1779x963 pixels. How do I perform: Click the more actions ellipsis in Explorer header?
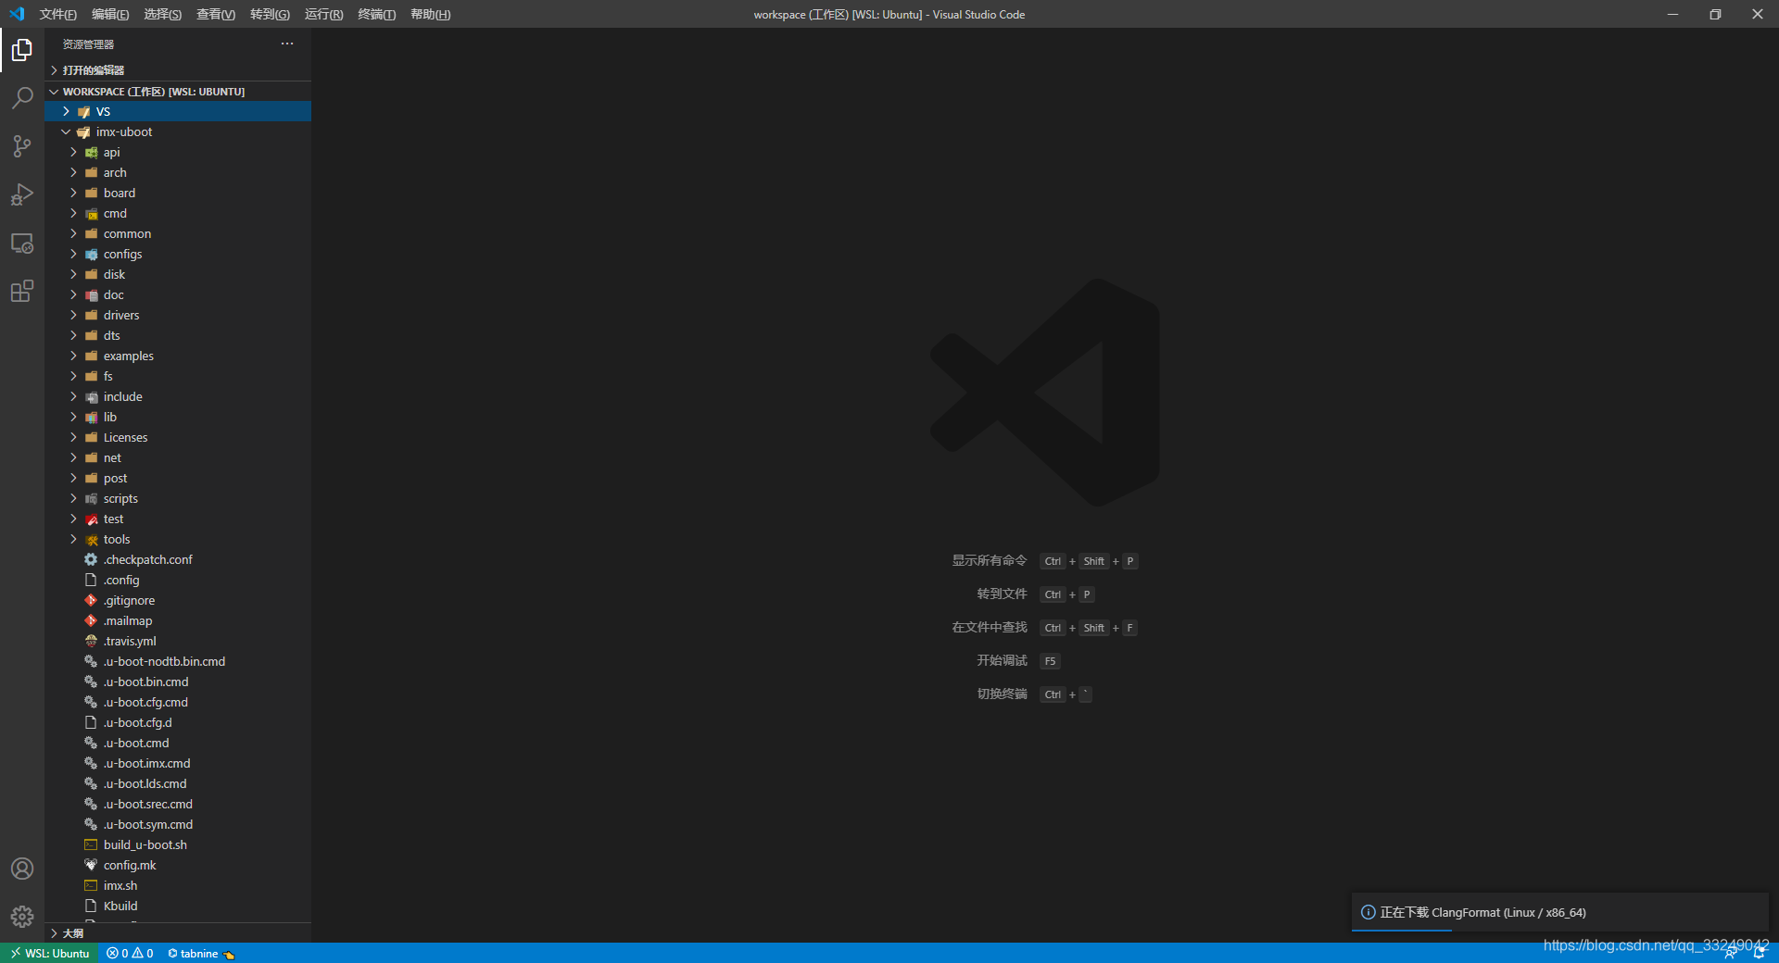click(x=287, y=44)
